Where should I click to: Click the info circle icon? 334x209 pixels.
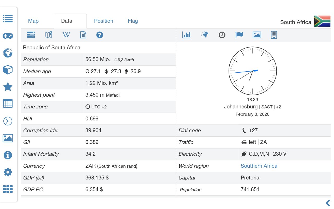8,155
